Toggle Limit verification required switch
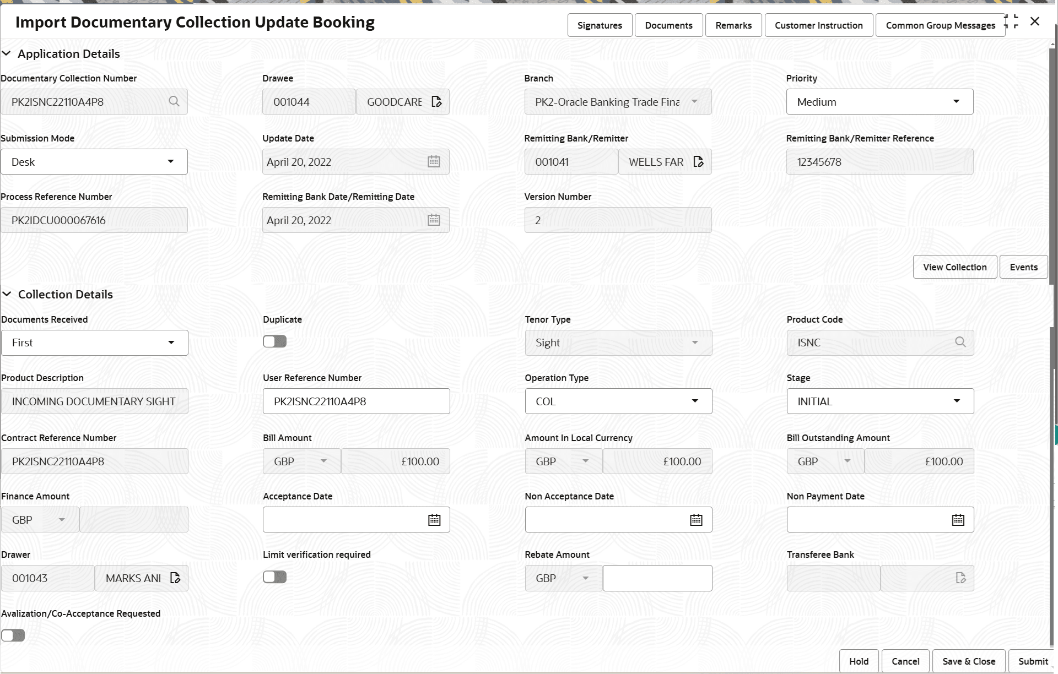Screen dimensions: 1058x674 coord(274,577)
